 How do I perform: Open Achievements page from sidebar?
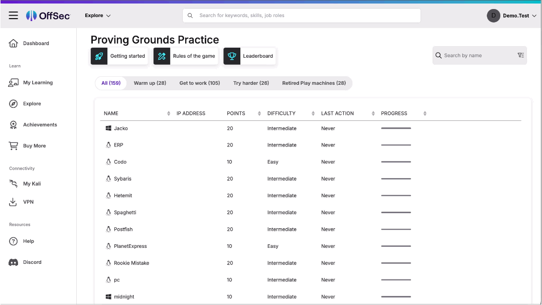(x=40, y=125)
